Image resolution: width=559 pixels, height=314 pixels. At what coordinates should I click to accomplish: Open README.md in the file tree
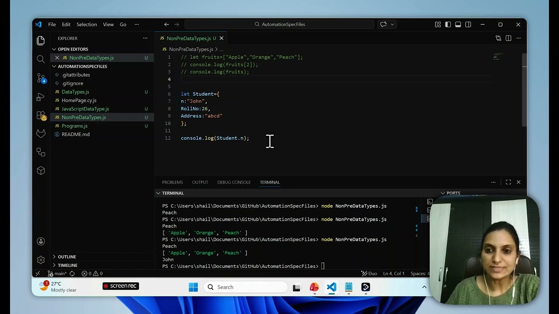(76, 134)
